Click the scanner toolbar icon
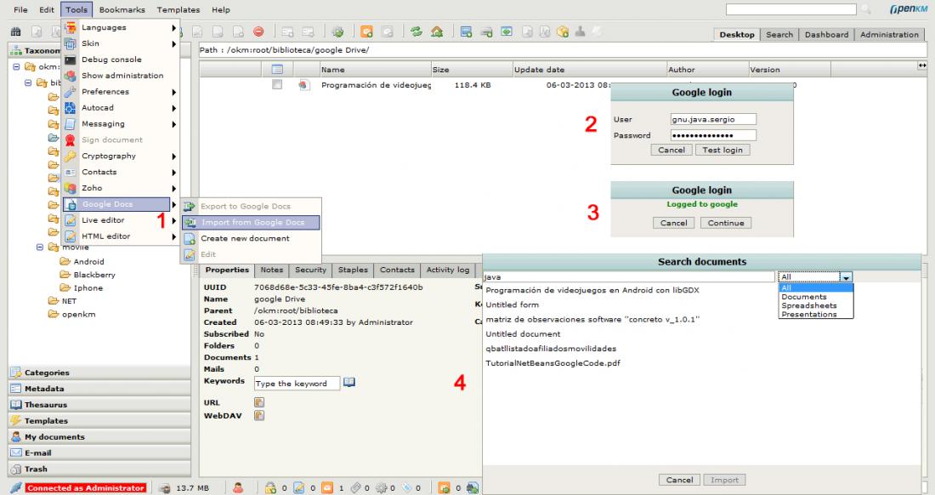 coord(486,32)
